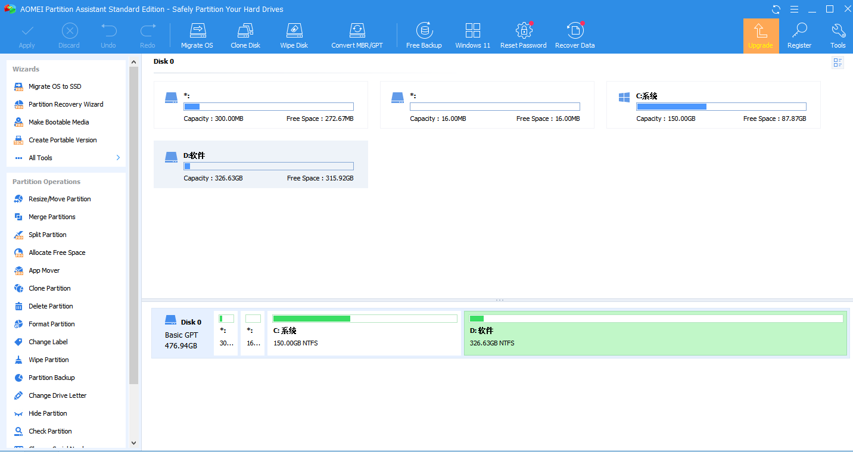
Task: Open the Clone Disk tool
Action: point(245,36)
